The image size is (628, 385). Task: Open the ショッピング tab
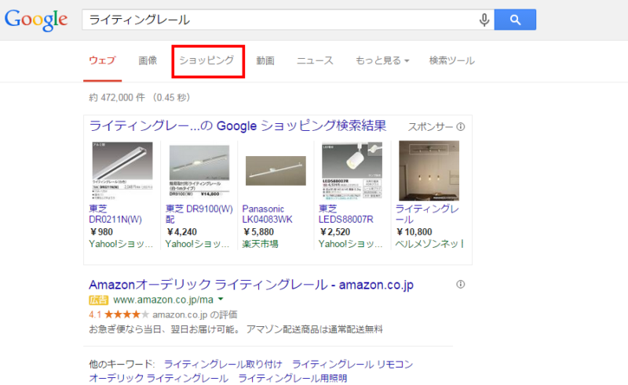[x=206, y=61]
